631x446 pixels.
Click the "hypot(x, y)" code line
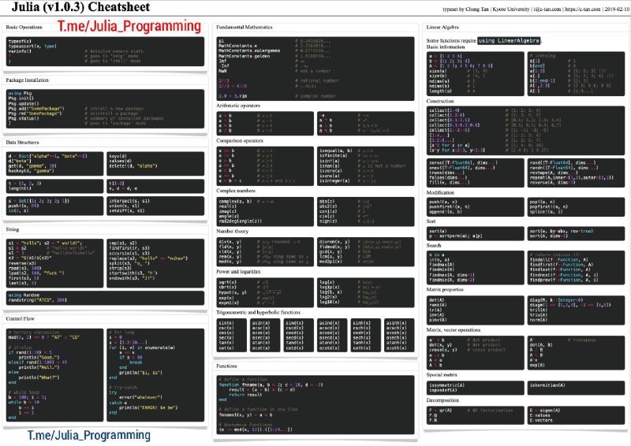point(233,293)
